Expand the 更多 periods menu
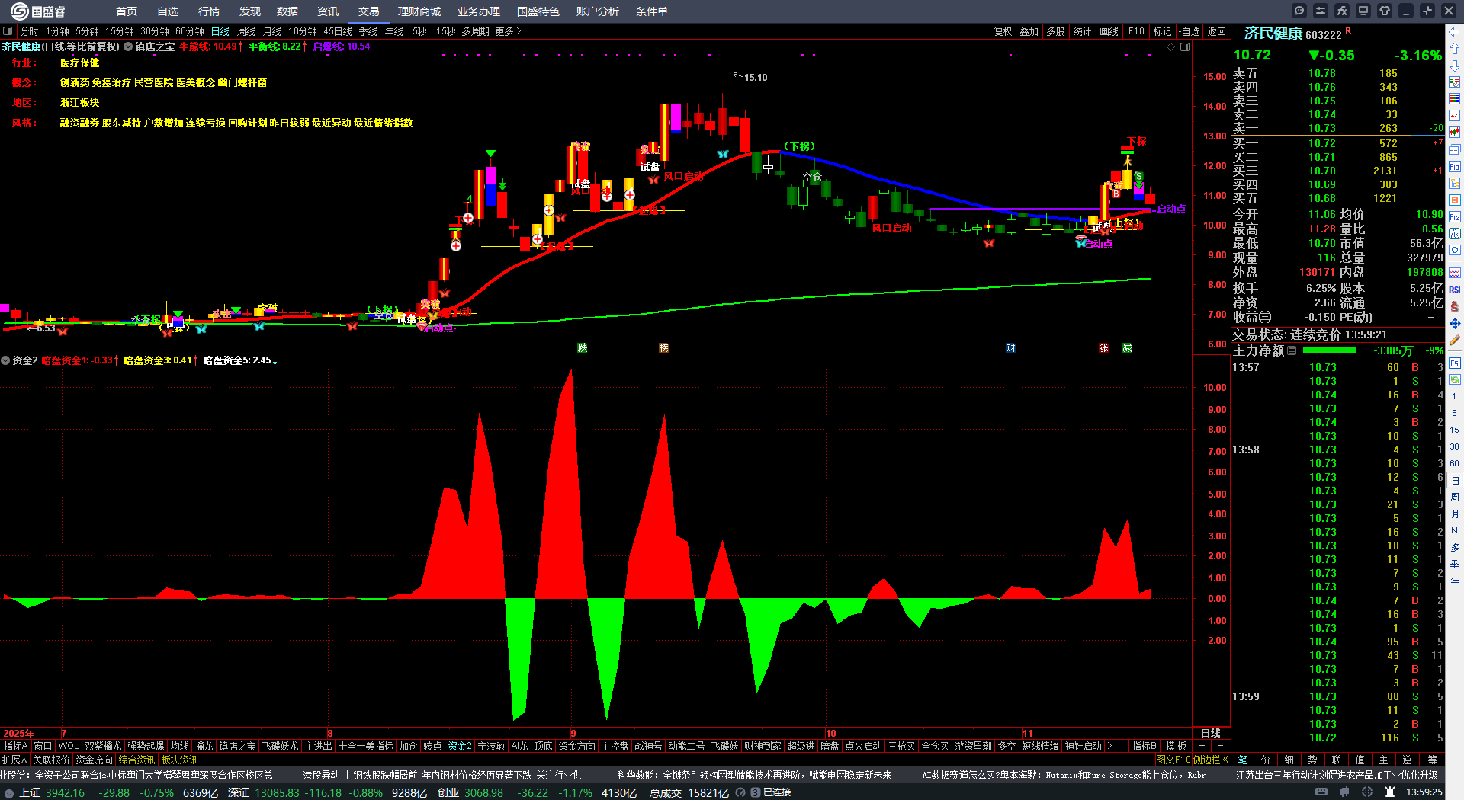Viewport: 1464px width, 800px height. point(508,31)
